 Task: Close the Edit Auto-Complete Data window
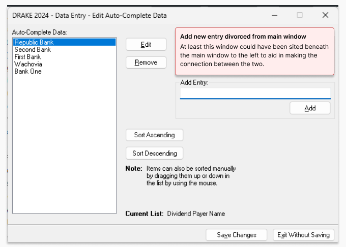point(326,15)
